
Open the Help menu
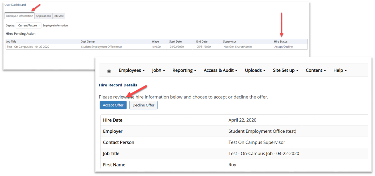coord(340,70)
